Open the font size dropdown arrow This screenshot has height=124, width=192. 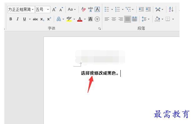(x=48, y=9)
